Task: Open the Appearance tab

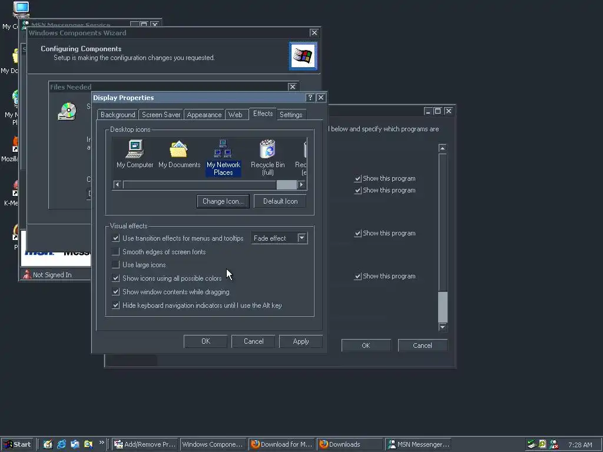Action: [x=204, y=115]
